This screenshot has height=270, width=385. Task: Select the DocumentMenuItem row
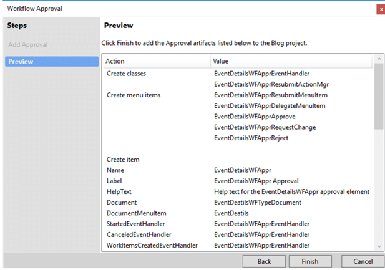pos(238,213)
